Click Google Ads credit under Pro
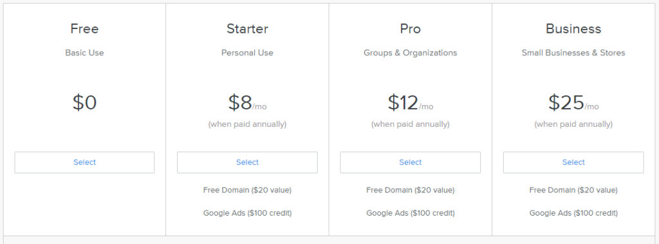This screenshot has height=244, width=659. [x=410, y=213]
